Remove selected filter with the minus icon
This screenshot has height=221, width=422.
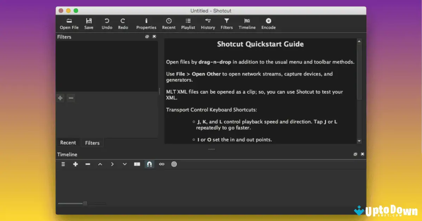point(71,98)
